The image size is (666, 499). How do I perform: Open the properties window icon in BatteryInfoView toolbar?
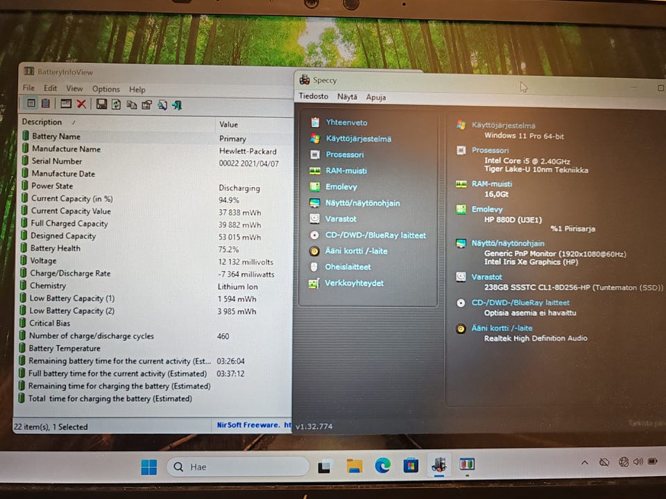[66, 103]
